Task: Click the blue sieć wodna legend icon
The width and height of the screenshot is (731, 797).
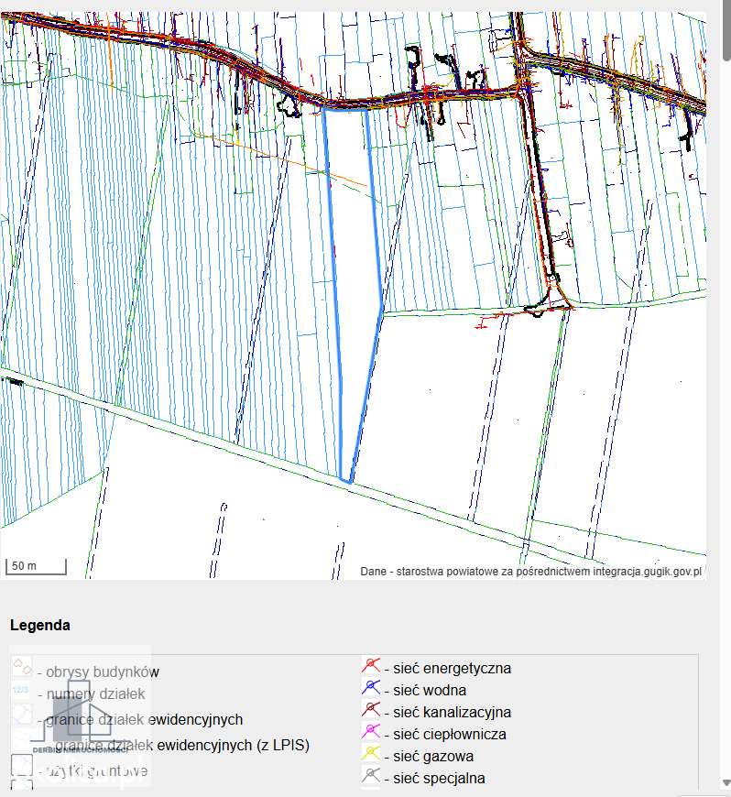Action: click(371, 688)
